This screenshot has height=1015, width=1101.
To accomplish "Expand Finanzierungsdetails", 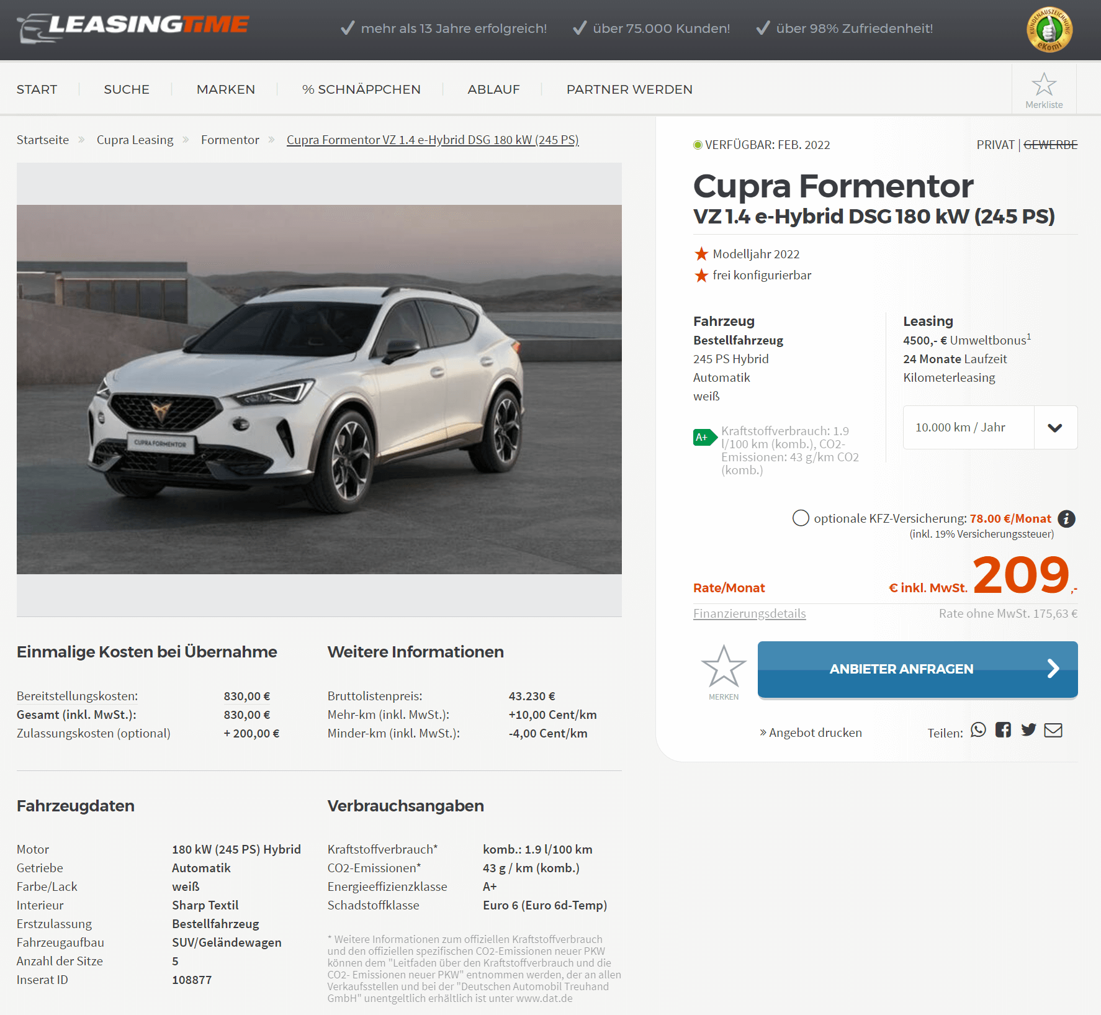I will [749, 613].
